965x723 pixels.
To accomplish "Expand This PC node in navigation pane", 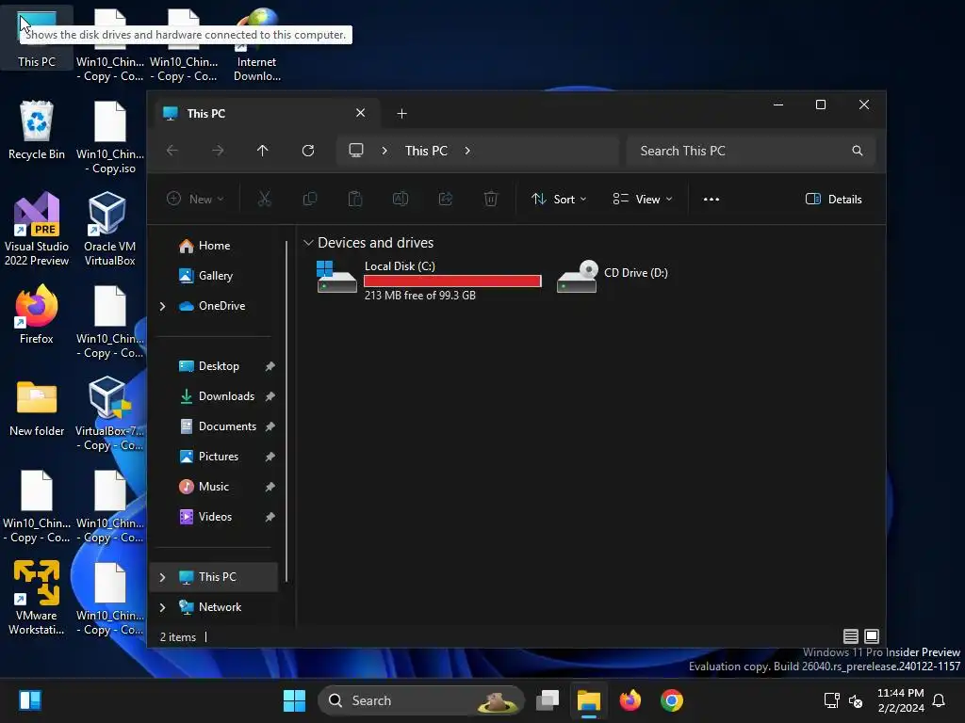I will [162, 577].
